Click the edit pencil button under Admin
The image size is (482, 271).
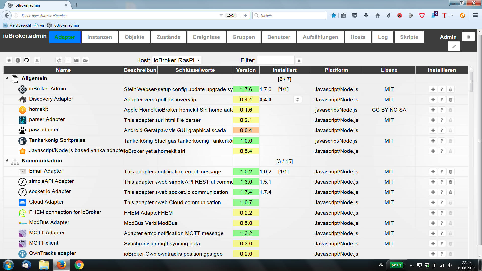pyautogui.click(x=454, y=47)
